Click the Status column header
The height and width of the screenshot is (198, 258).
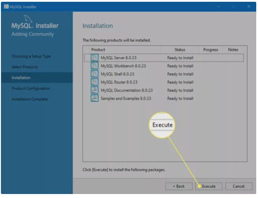(x=180, y=50)
